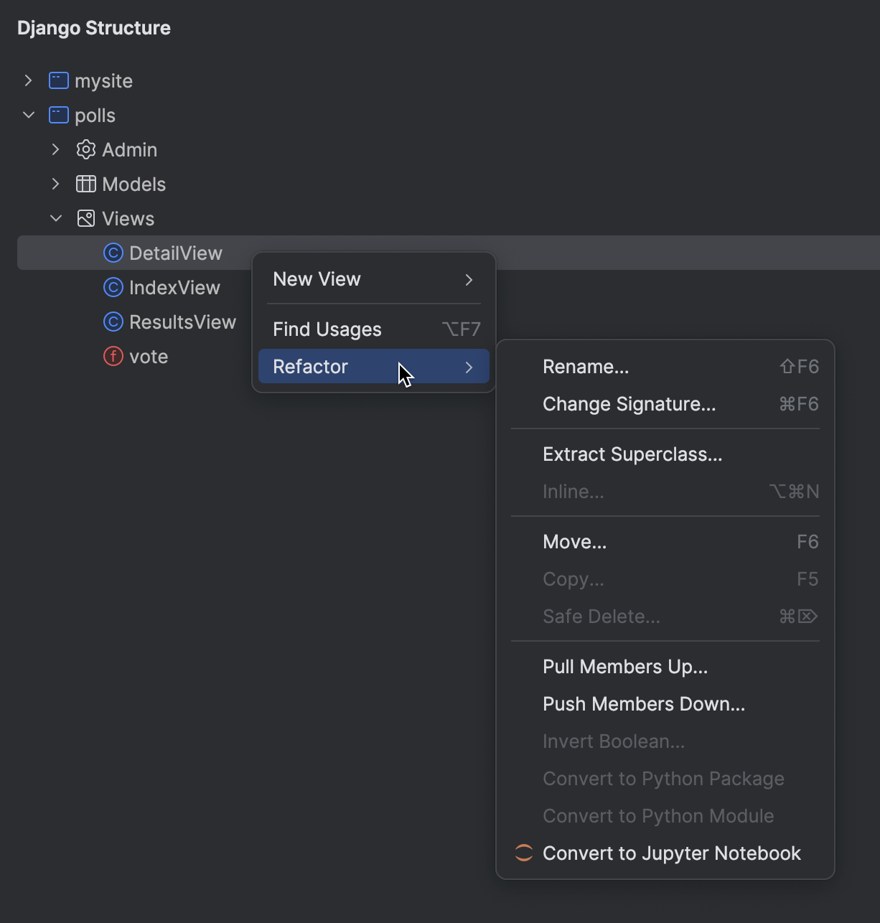
Task: Select the ResultsView tree item
Action: (182, 322)
